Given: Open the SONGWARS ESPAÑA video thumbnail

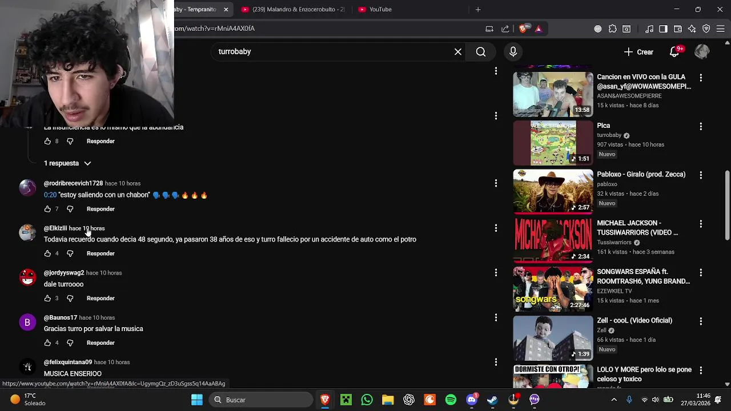Looking at the screenshot, I should click(553, 288).
